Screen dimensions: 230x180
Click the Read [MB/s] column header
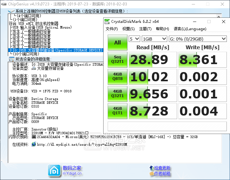click(153, 47)
